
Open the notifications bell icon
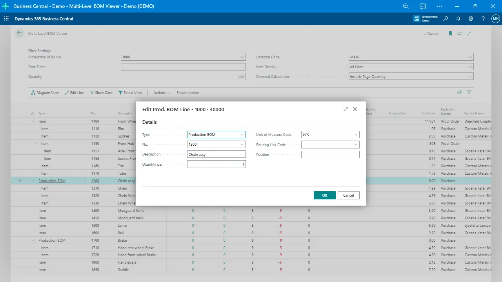pyautogui.click(x=458, y=19)
